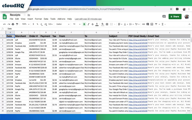Format as currency with dollar icon
192x120 pixels.
point(33,24)
